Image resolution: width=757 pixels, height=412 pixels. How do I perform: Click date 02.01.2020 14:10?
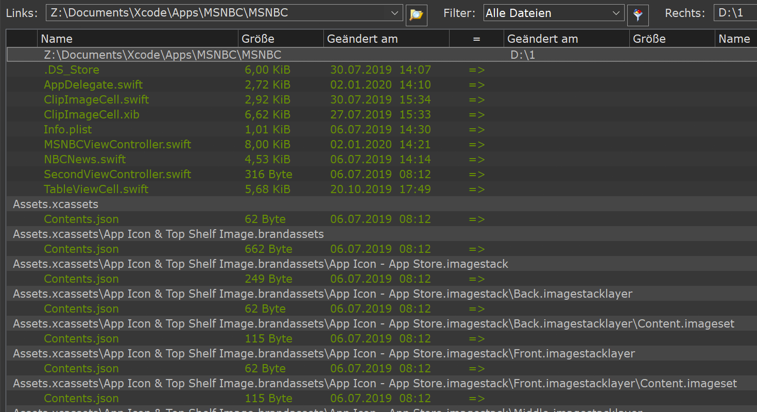click(381, 84)
